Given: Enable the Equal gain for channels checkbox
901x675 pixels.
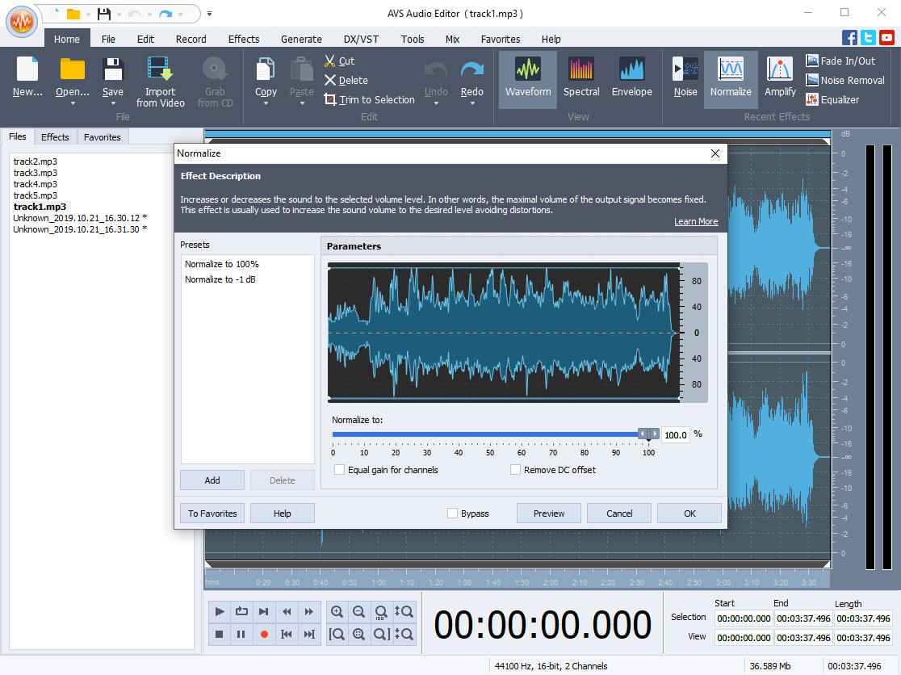Looking at the screenshot, I should coord(339,469).
